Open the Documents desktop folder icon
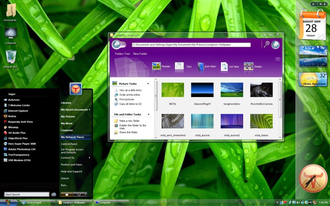The height and width of the screenshot is (206, 330). pos(11,11)
